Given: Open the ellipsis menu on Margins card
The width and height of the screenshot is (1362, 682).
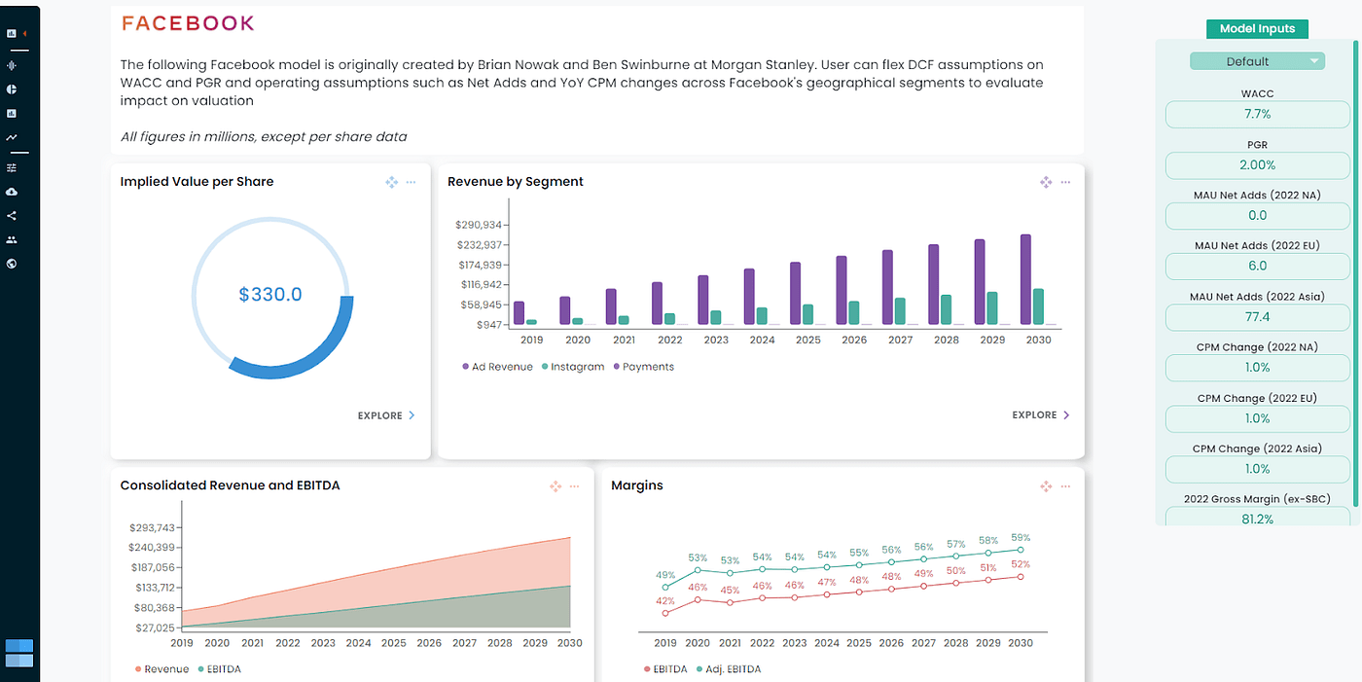Looking at the screenshot, I should [x=1065, y=485].
